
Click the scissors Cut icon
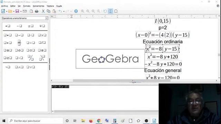tap(43, 11)
